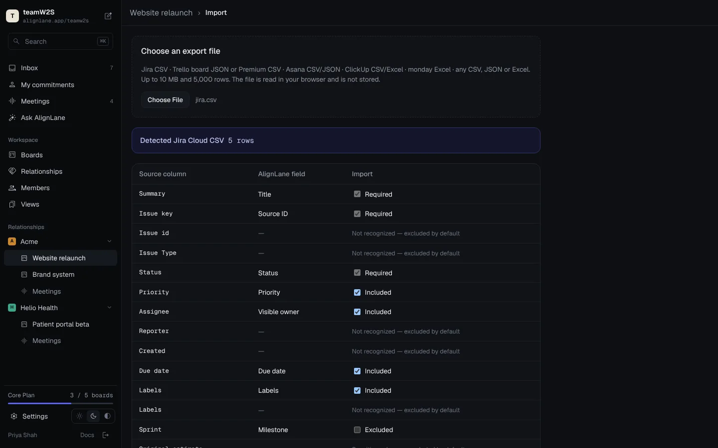Screen dimensions: 718x448
Task: Click the My commitments person icon
Action: click(12, 85)
